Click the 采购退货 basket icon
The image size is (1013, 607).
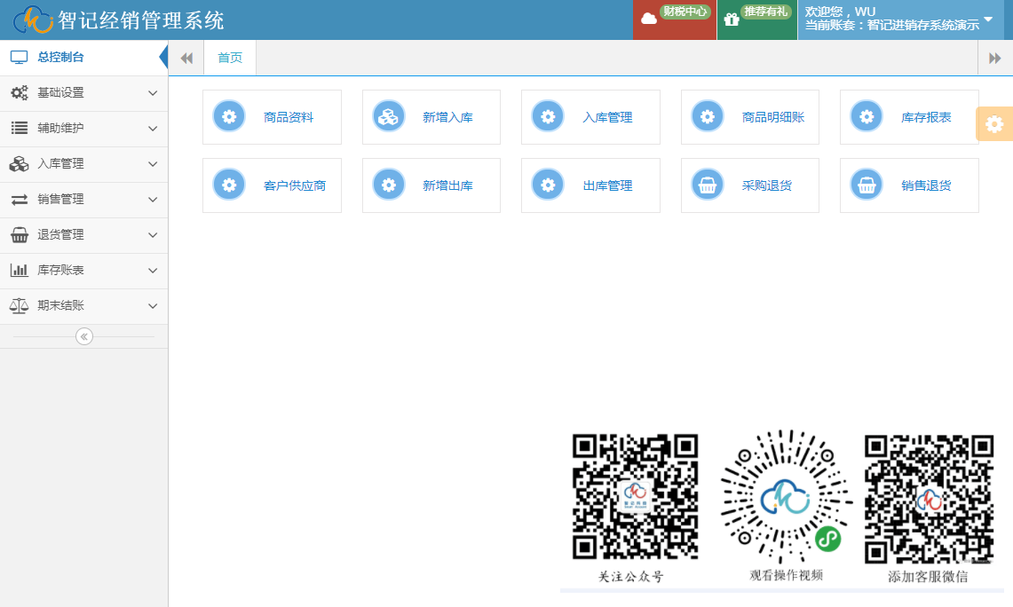pos(708,185)
